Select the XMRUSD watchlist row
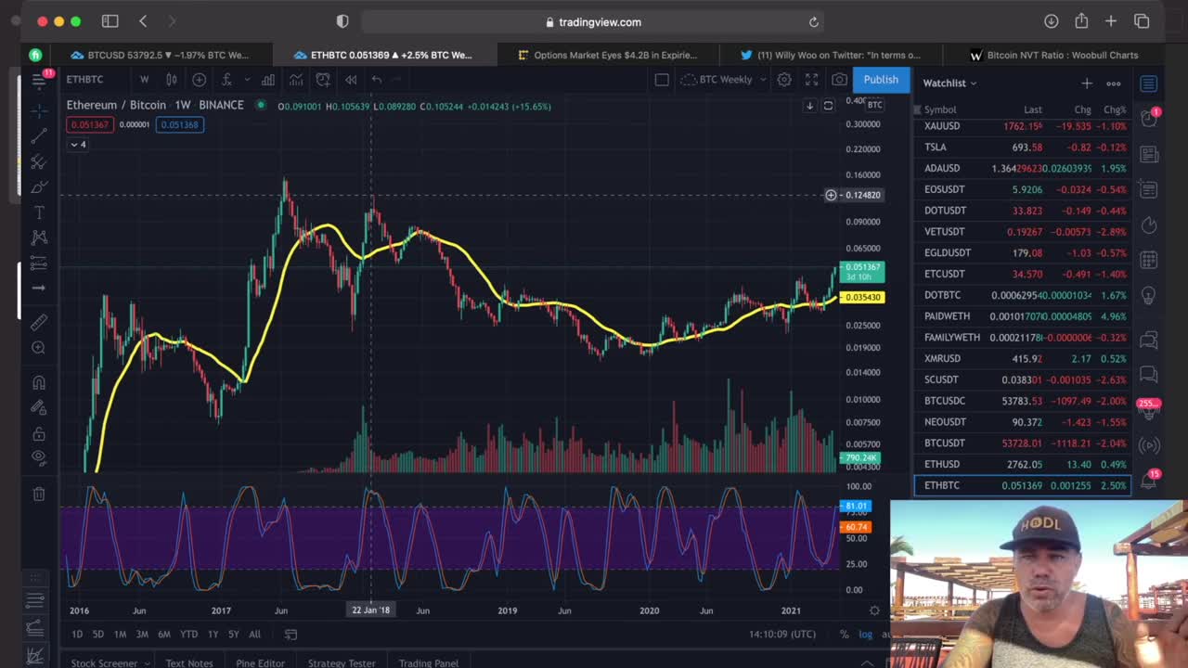1188x668 pixels. point(1022,358)
